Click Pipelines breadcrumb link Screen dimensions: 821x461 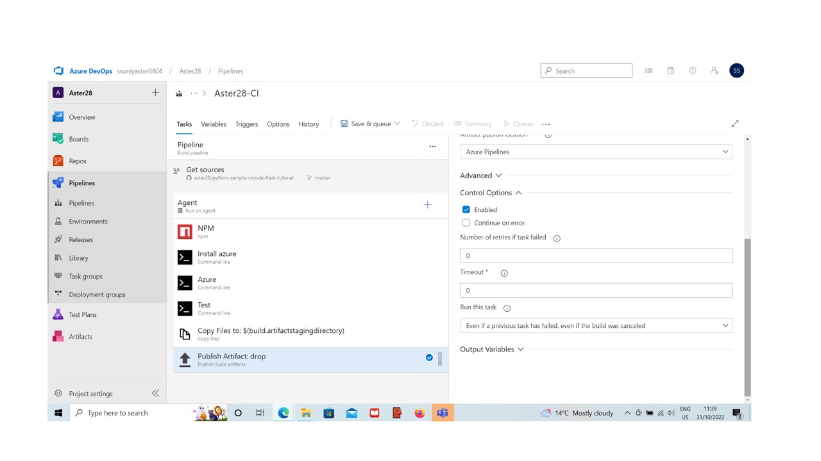tap(230, 71)
